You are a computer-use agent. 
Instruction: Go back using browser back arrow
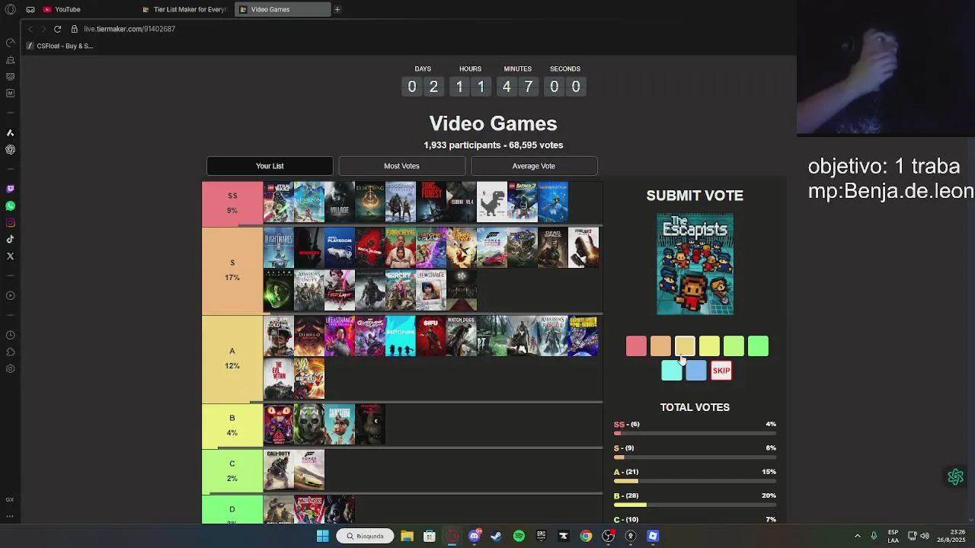(30, 29)
